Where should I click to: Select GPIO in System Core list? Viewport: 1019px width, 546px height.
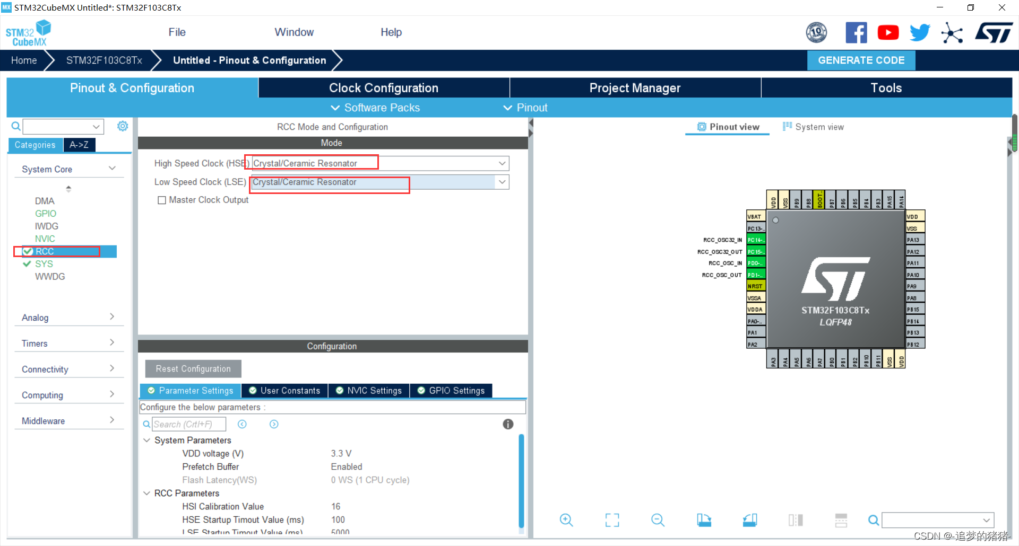pos(46,214)
